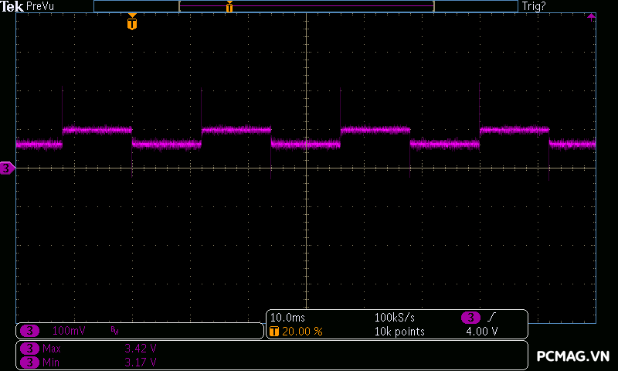Click the small T marker in record bar

pos(229,7)
